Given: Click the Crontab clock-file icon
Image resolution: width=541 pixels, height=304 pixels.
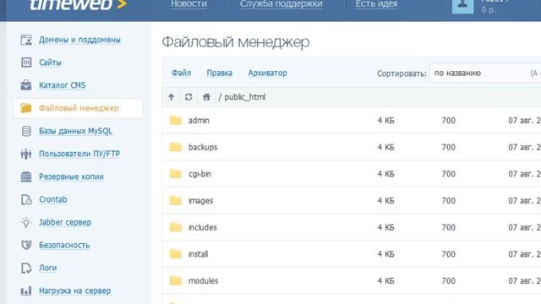Looking at the screenshot, I should coord(26,199).
